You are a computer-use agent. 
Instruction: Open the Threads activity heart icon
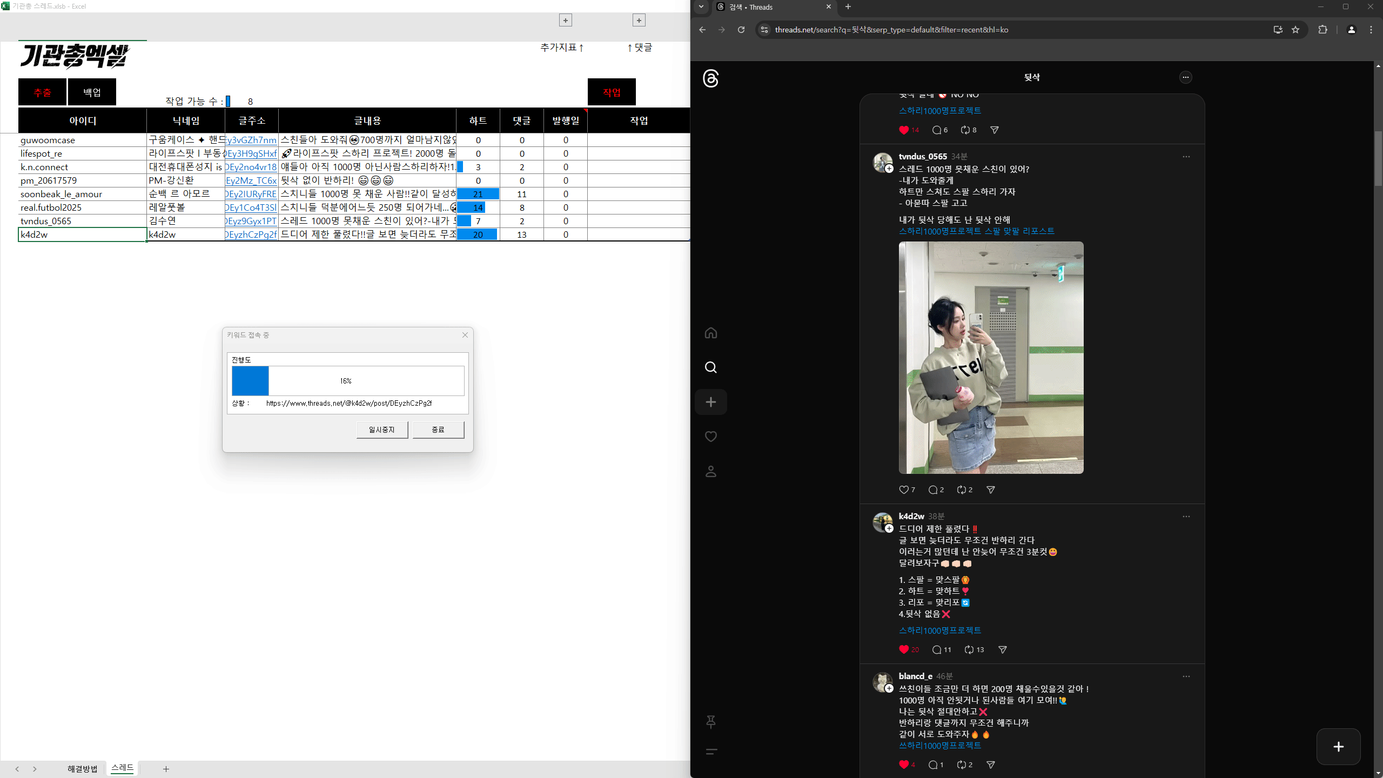tap(711, 437)
